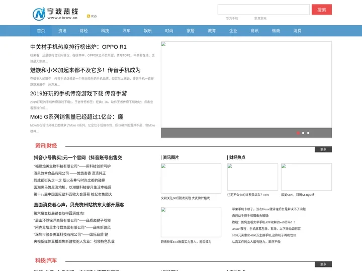Click the search input field
Image resolution: width=362 pixels, height=271 pixels.
[263, 10]
